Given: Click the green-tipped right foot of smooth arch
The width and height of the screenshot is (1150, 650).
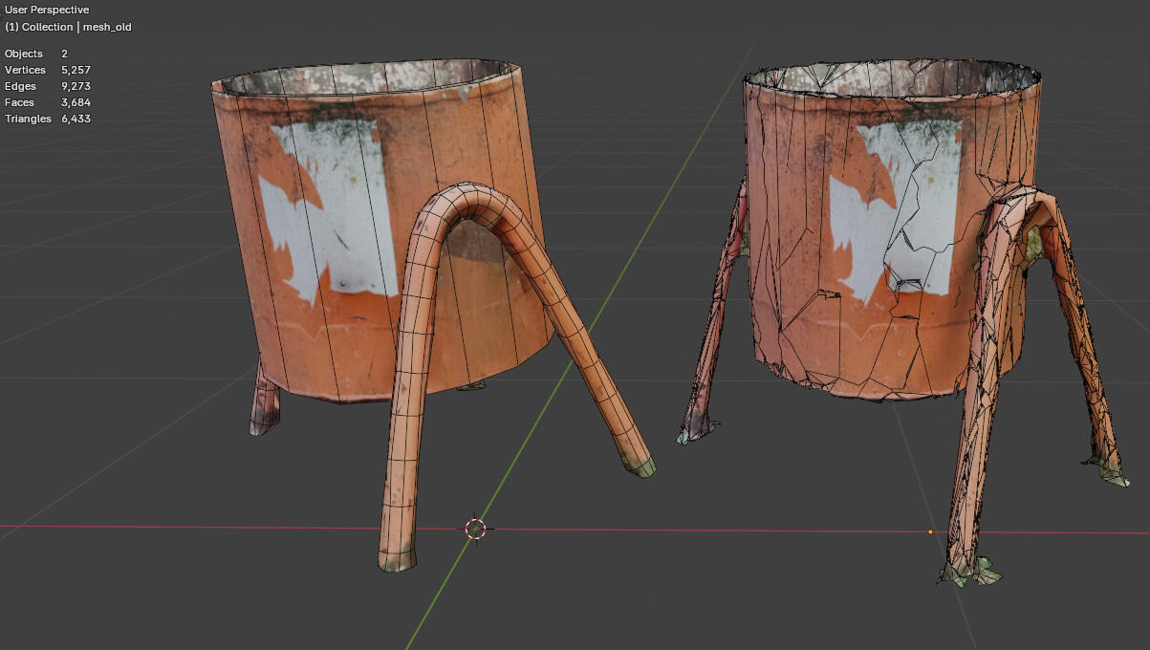Looking at the screenshot, I should pos(640,466).
